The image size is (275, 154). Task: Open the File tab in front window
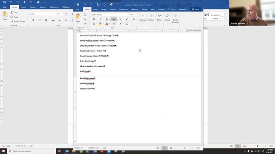[78, 9]
